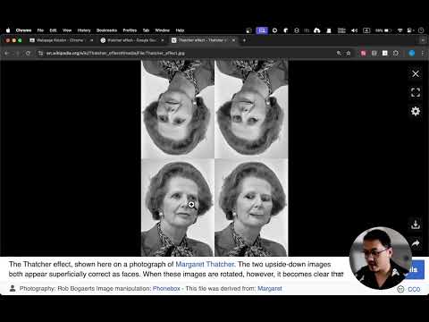The image size is (429, 322).
Task: Open the Tab menu
Action: [x=146, y=30]
